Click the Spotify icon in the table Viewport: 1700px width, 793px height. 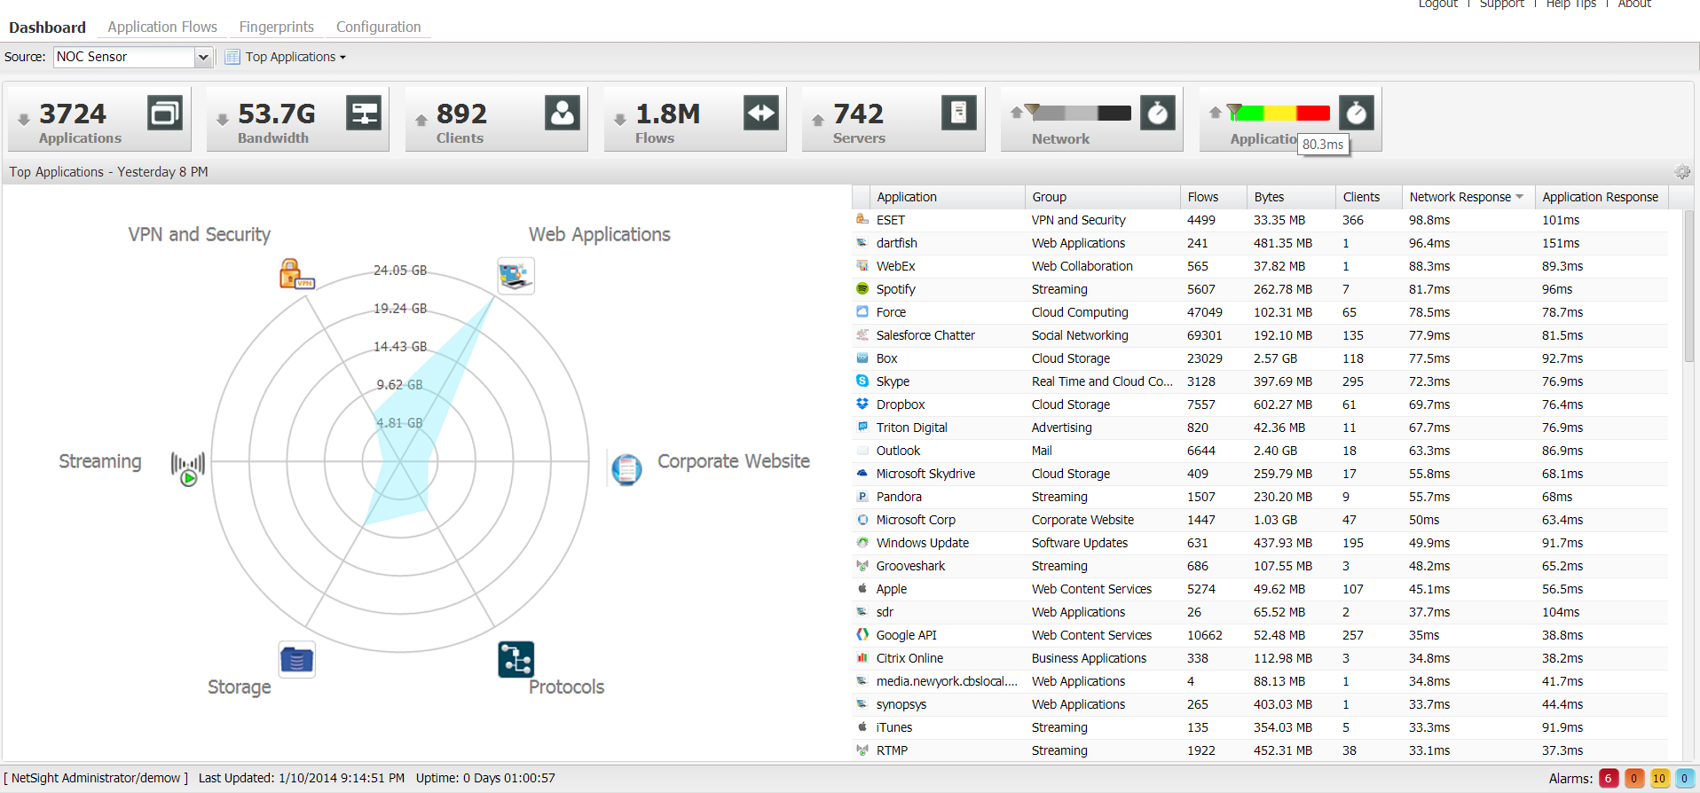[x=862, y=288]
